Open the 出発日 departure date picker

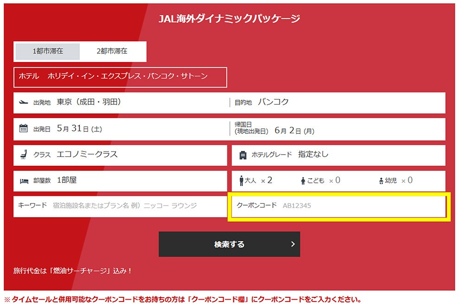click(x=121, y=129)
